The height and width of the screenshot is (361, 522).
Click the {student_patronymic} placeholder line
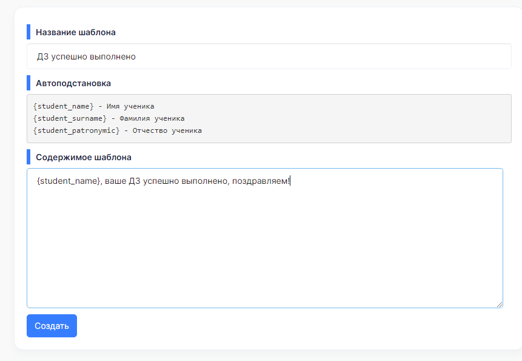click(117, 130)
